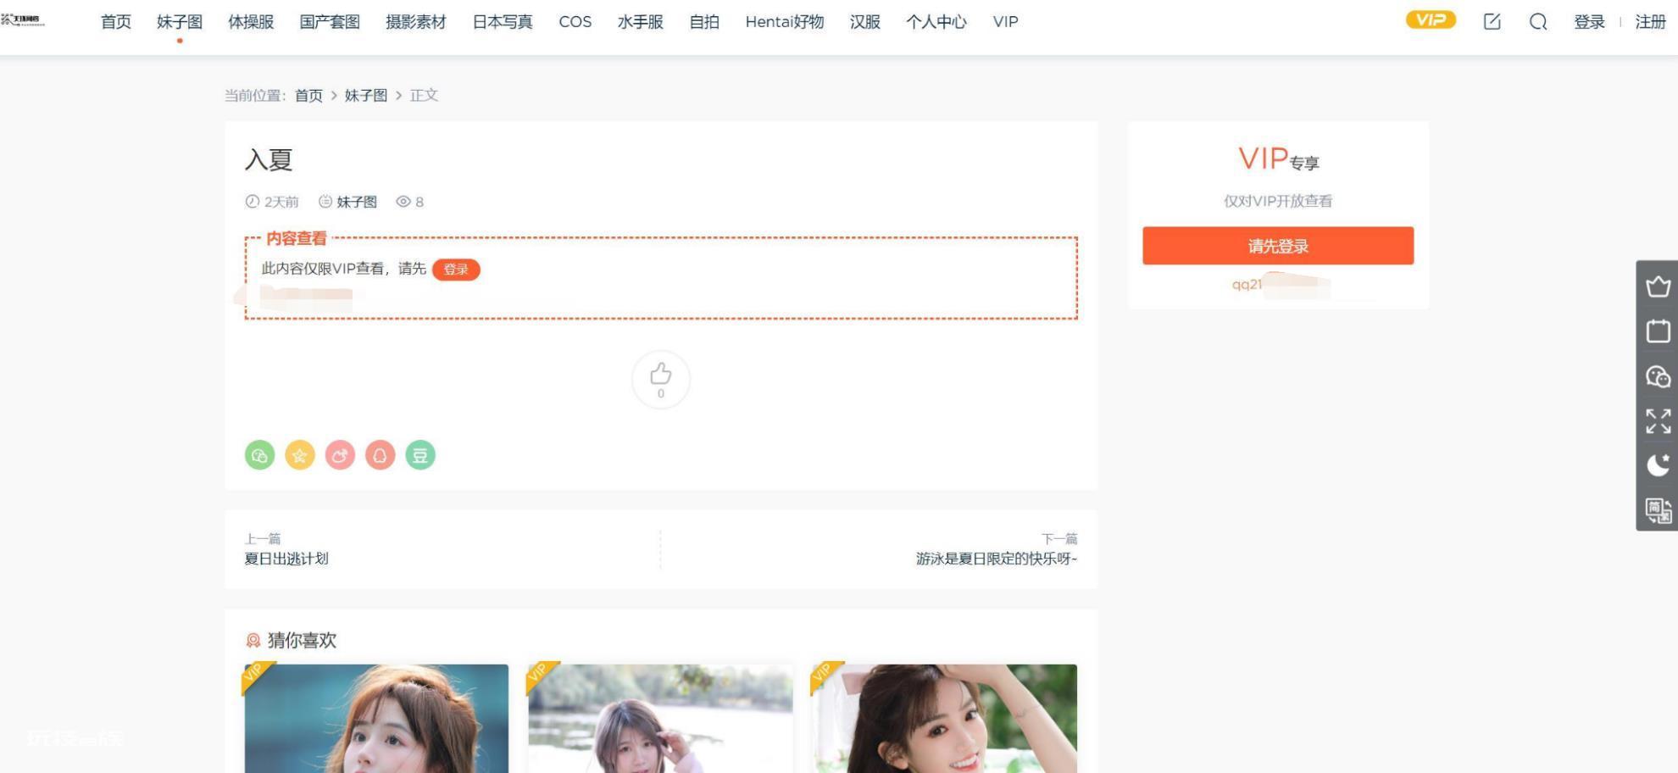Toggle fullscreen with the expand arrows icon
This screenshot has width=1678, height=773.
[1658, 420]
